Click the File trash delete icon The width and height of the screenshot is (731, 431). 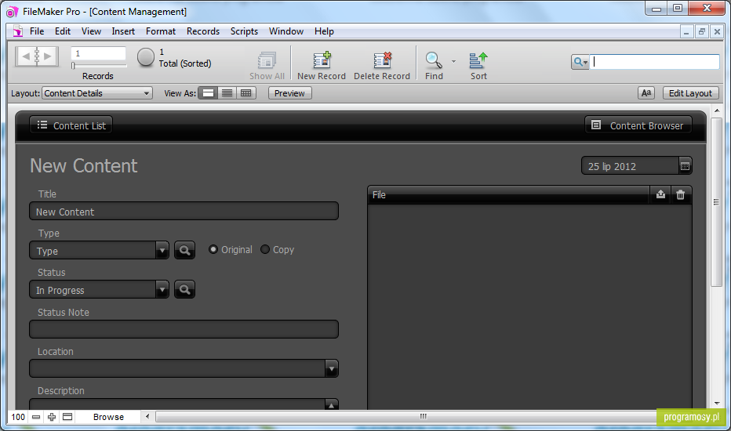coord(681,195)
